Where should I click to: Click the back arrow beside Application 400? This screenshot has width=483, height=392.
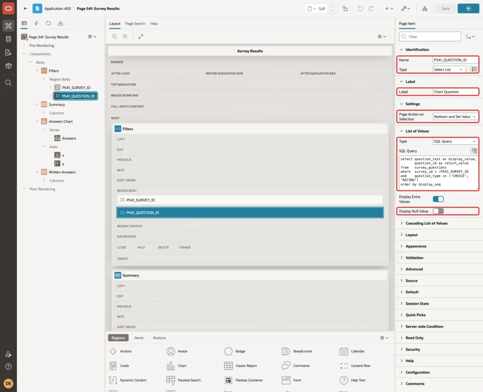(x=25, y=8)
